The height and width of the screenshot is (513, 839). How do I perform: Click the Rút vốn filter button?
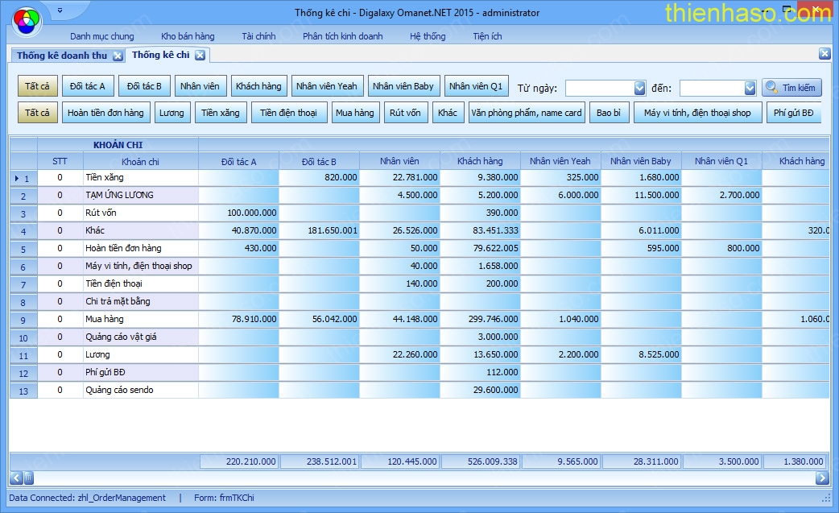tap(405, 113)
